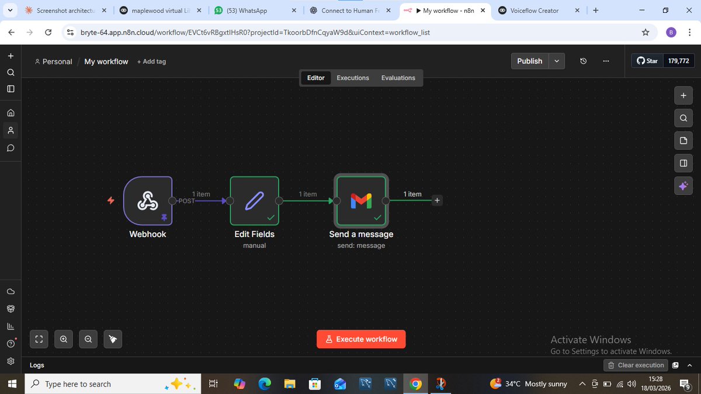Viewport: 701px width, 394px height.
Task: Click the Windows Start button
Action: coord(12,384)
